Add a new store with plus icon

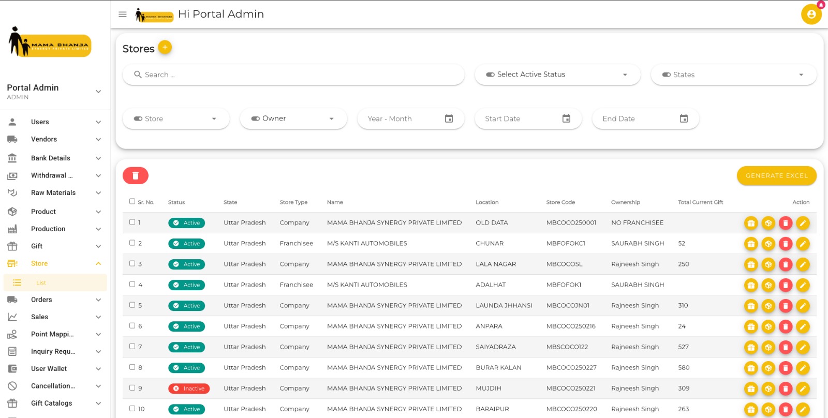[x=165, y=48]
